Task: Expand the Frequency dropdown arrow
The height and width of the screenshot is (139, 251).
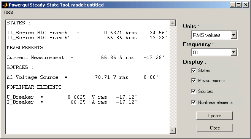Action: (x=234, y=52)
